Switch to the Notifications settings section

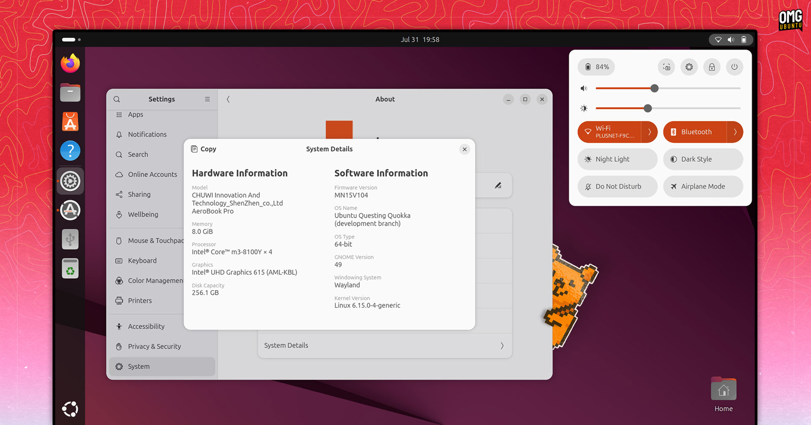147,134
